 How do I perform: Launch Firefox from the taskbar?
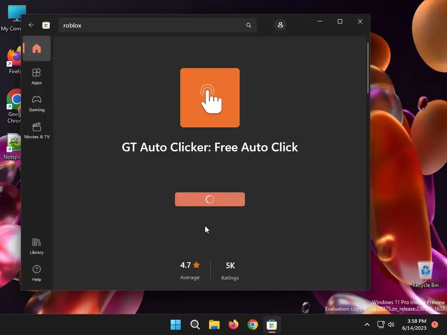[x=234, y=325]
